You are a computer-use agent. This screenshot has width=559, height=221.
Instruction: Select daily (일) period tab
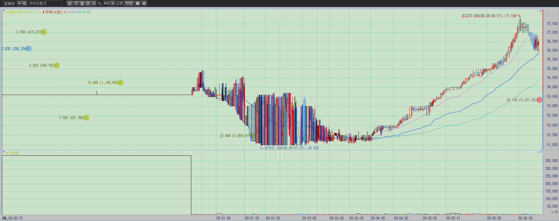[x=70, y=3]
